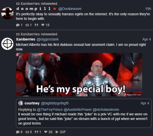This screenshot has width=153, height=136.
Task: Open the @AustinNoPower mention link
Action: point(78,110)
